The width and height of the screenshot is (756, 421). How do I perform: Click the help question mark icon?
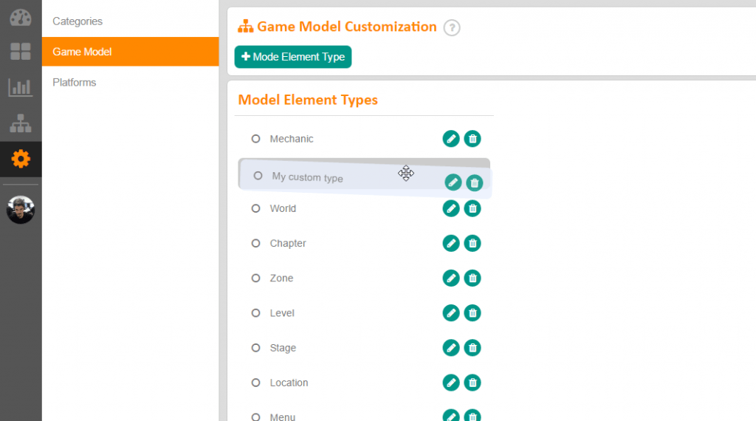[452, 28]
